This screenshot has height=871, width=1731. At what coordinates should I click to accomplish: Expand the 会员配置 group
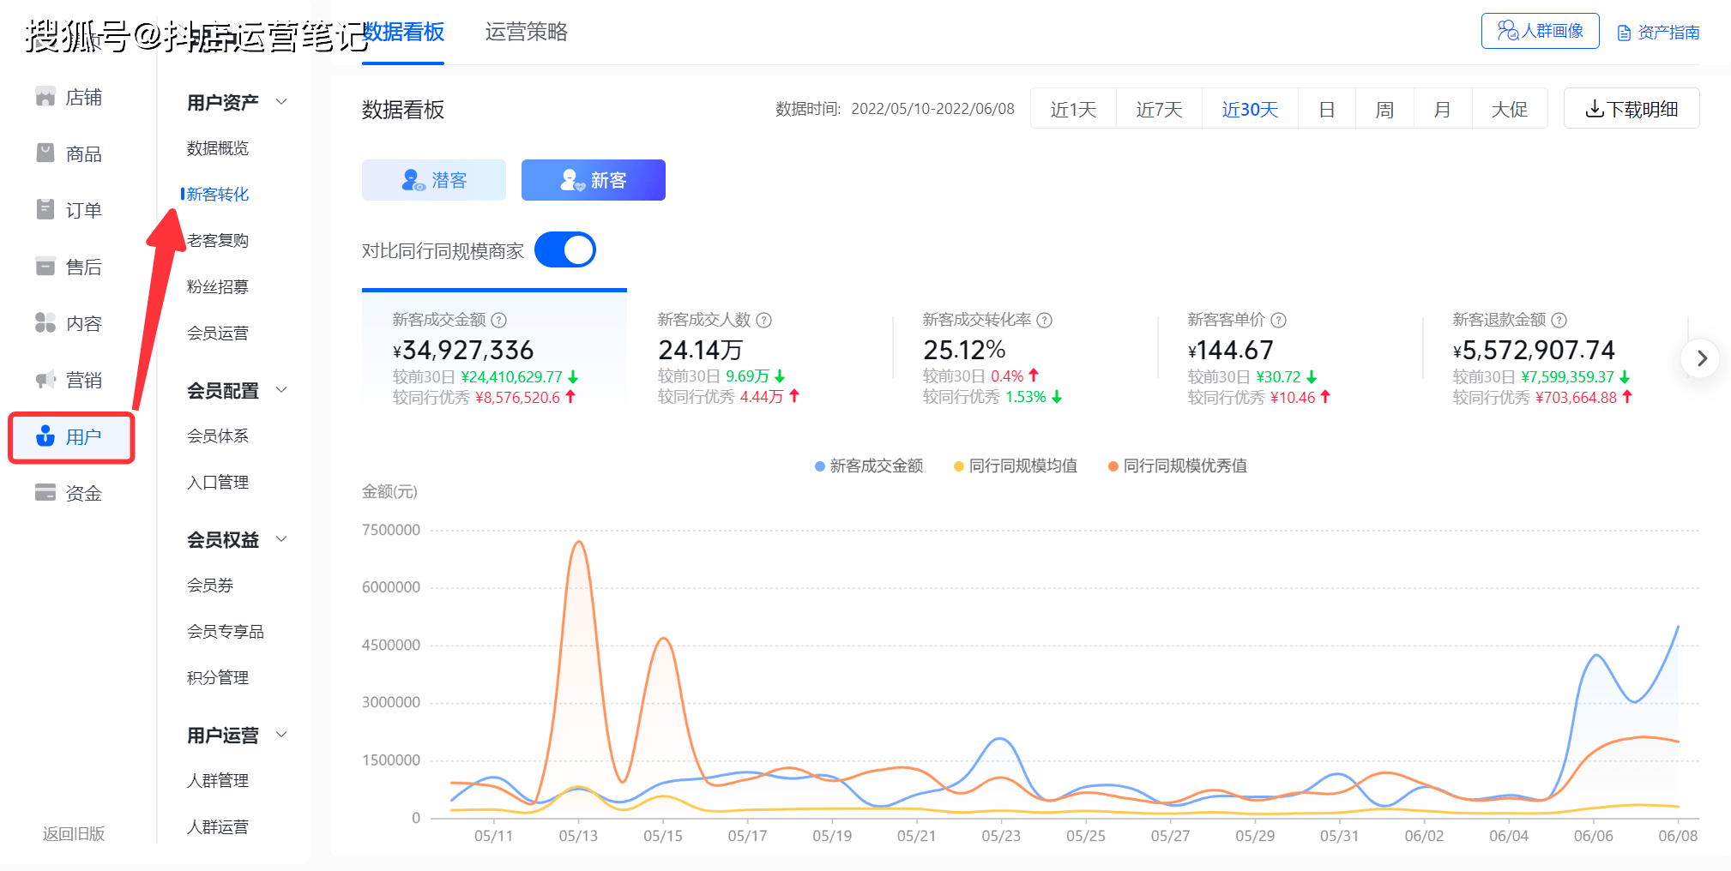tap(280, 389)
